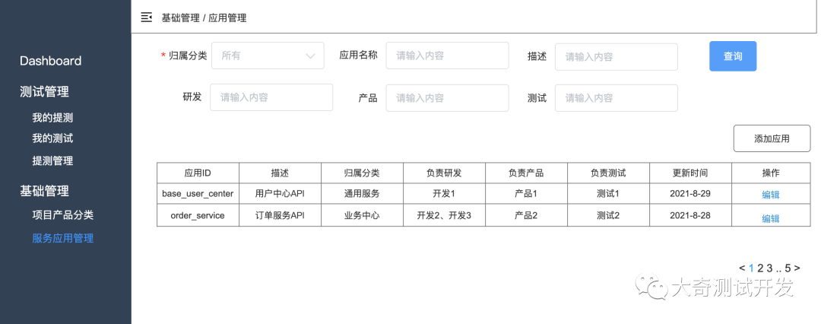This screenshot has height=324, width=821.
Task: Select 我的提测 in sidebar
Action: click(52, 118)
